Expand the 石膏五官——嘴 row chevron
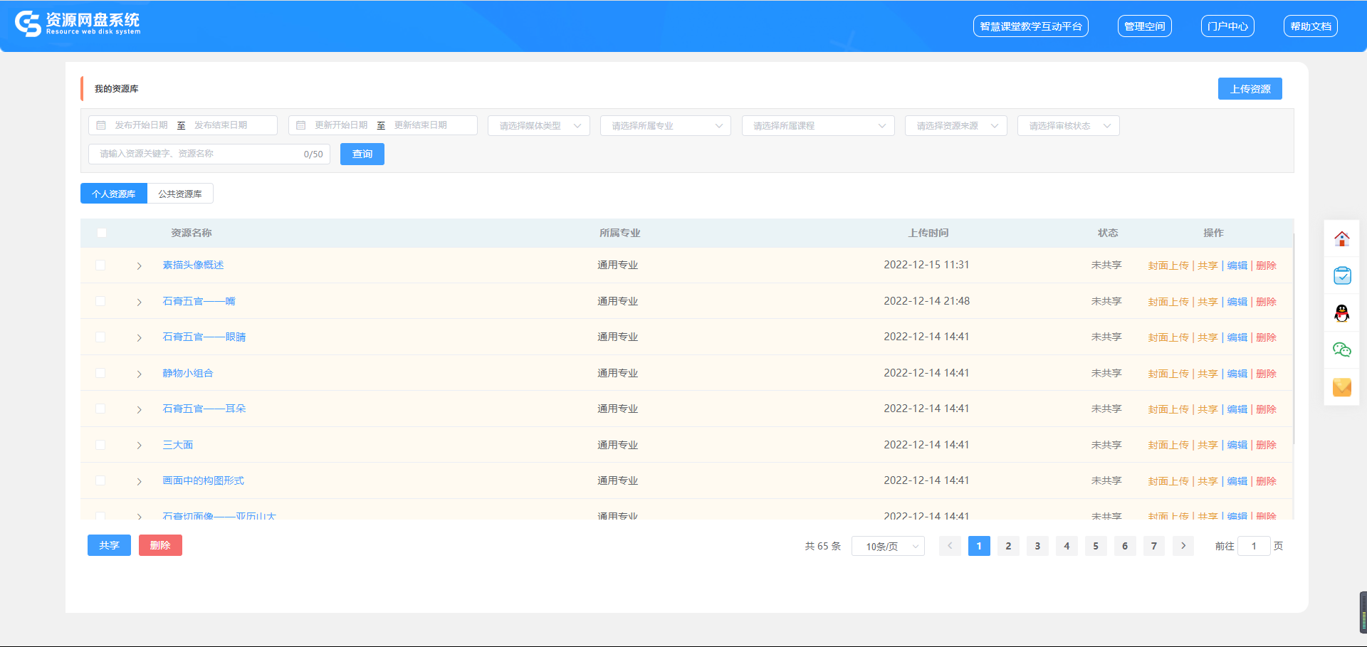 coord(139,302)
